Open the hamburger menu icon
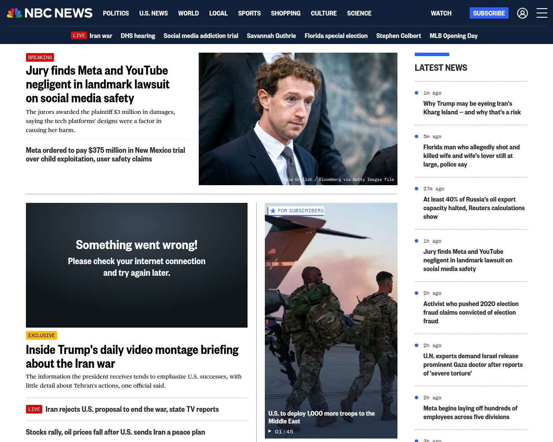The height and width of the screenshot is (442, 553). point(542,13)
